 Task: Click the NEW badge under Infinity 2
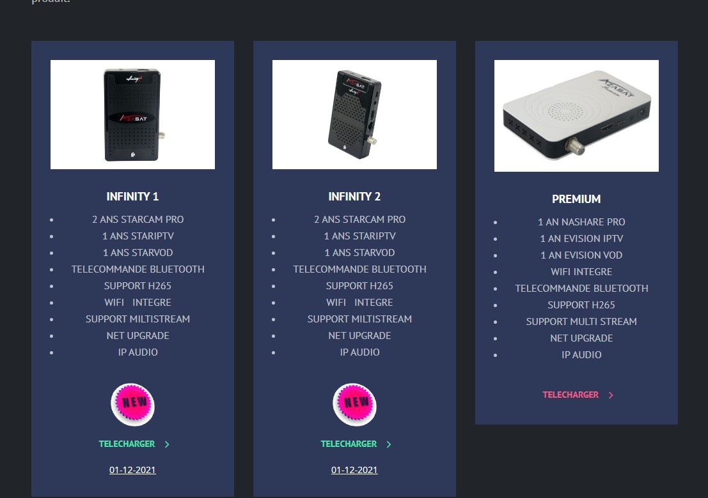coord(354,405)
